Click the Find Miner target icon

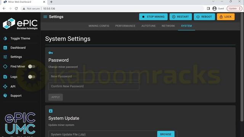tap(5, 67)
